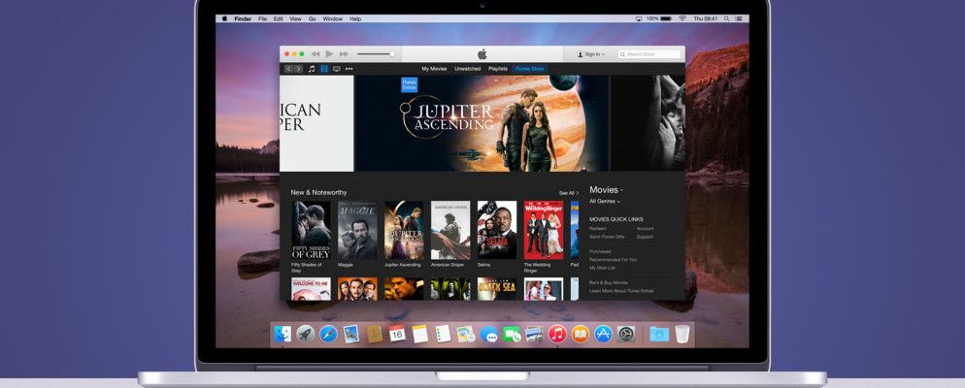
Task: Open the American Sniper banner on the left
Action: pos(316,123)
